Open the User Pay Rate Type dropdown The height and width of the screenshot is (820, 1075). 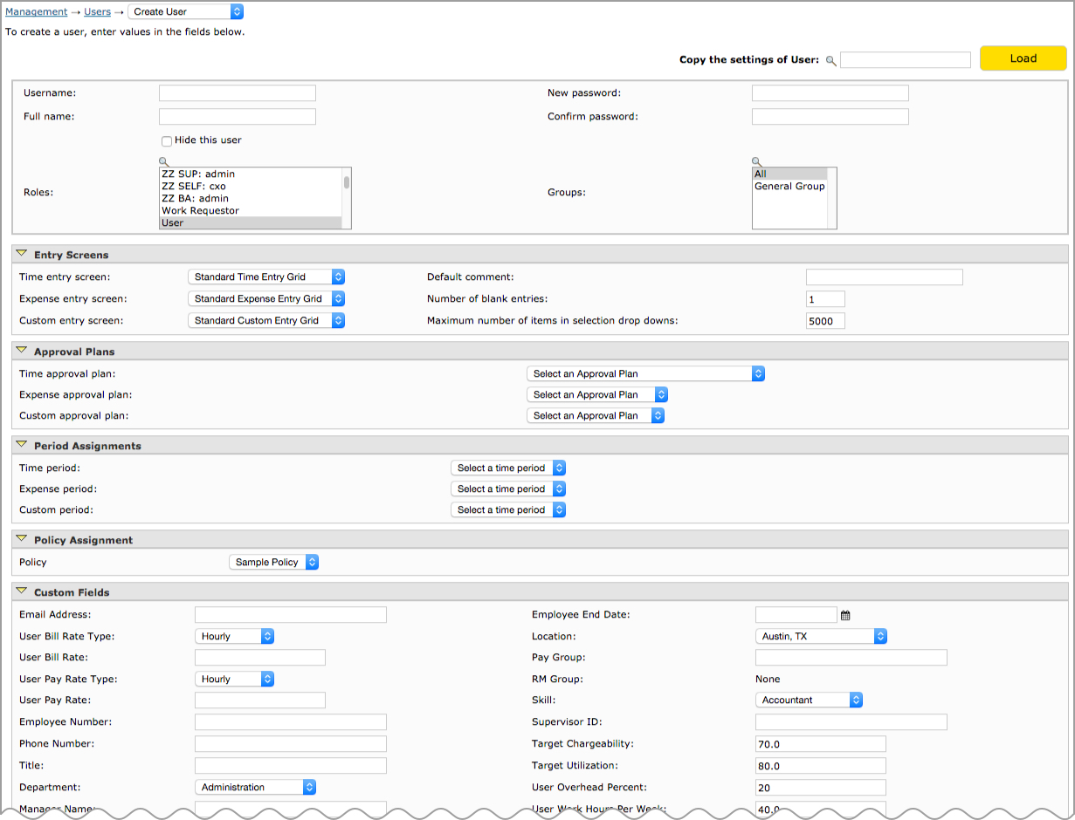[235, 679]
